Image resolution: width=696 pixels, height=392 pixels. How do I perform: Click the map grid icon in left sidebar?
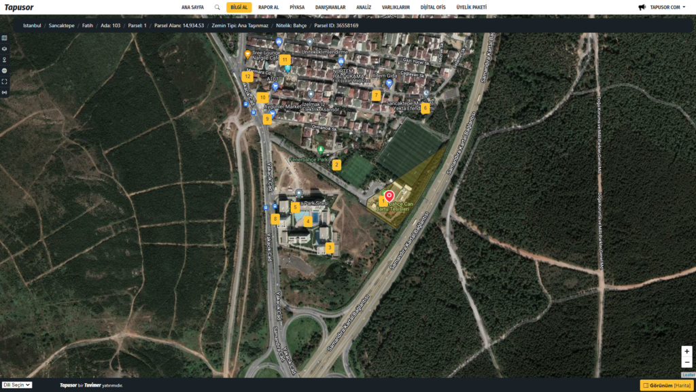5,38
